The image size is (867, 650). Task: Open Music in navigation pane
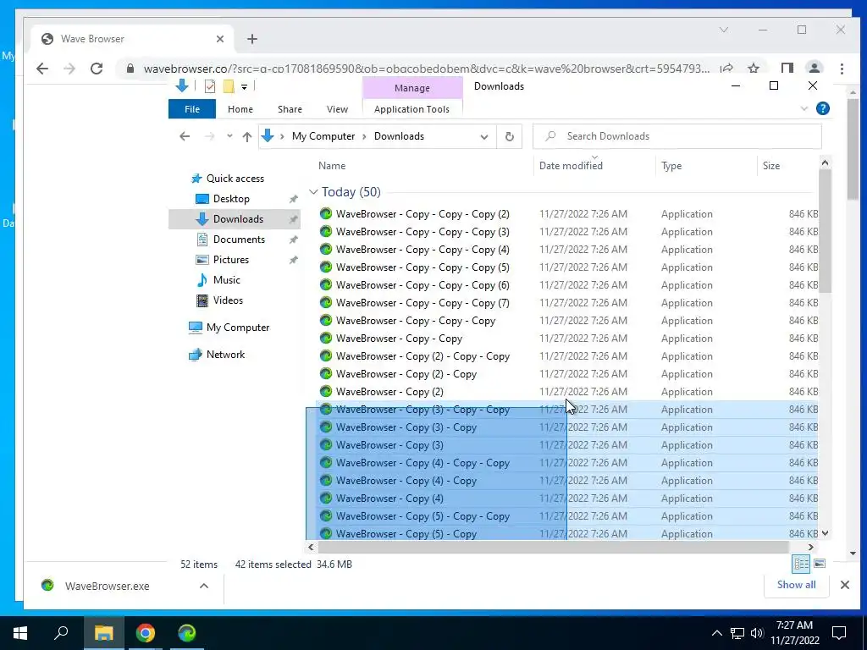click(x=226, y=279)
